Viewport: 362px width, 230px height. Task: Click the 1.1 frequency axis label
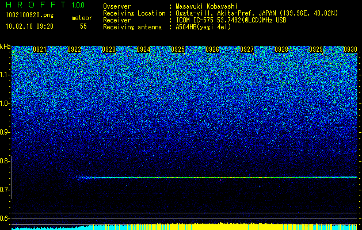[x=5, y=75]
